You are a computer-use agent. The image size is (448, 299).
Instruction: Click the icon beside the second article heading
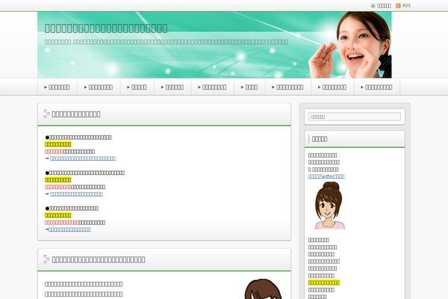click(x=46, y=259)
